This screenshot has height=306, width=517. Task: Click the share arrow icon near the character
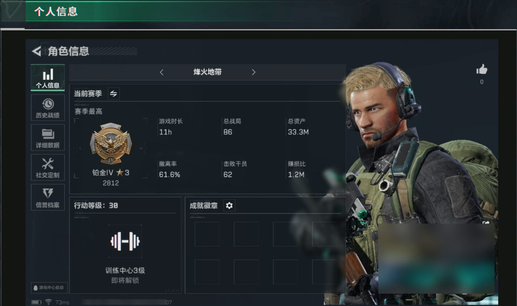click(x=486, y=223)
